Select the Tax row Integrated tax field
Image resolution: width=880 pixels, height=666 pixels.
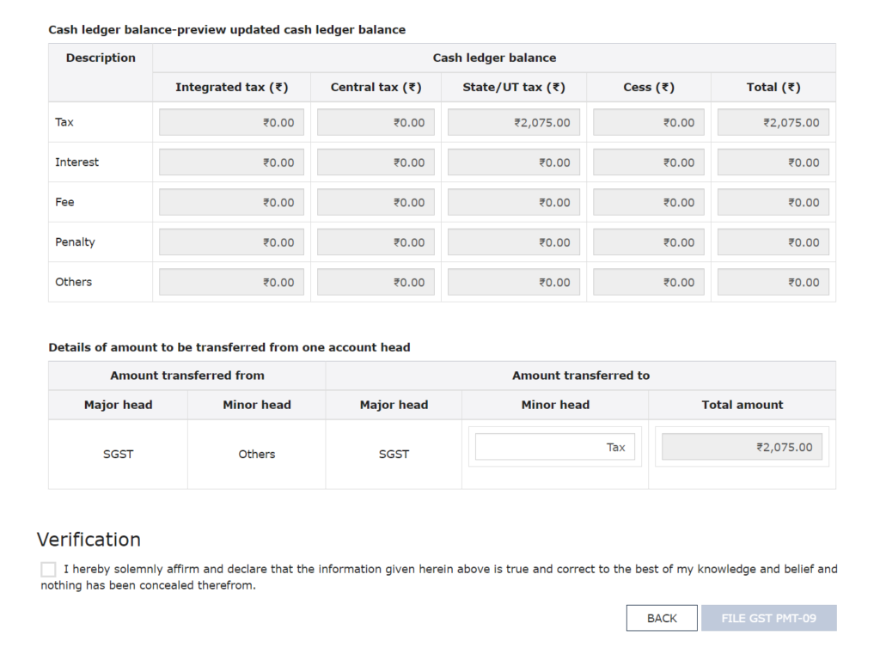pos(231,123)
